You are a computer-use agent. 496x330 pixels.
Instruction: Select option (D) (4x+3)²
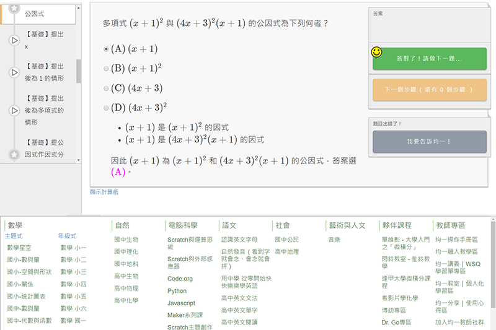(x=106, y=108)
